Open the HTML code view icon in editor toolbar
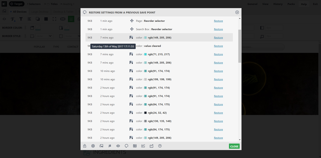Screen dimensions: 321x158 (4, 19)
